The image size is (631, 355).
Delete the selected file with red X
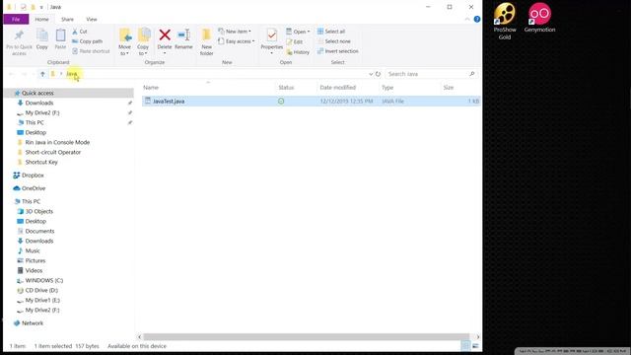(x=165, y=39)
